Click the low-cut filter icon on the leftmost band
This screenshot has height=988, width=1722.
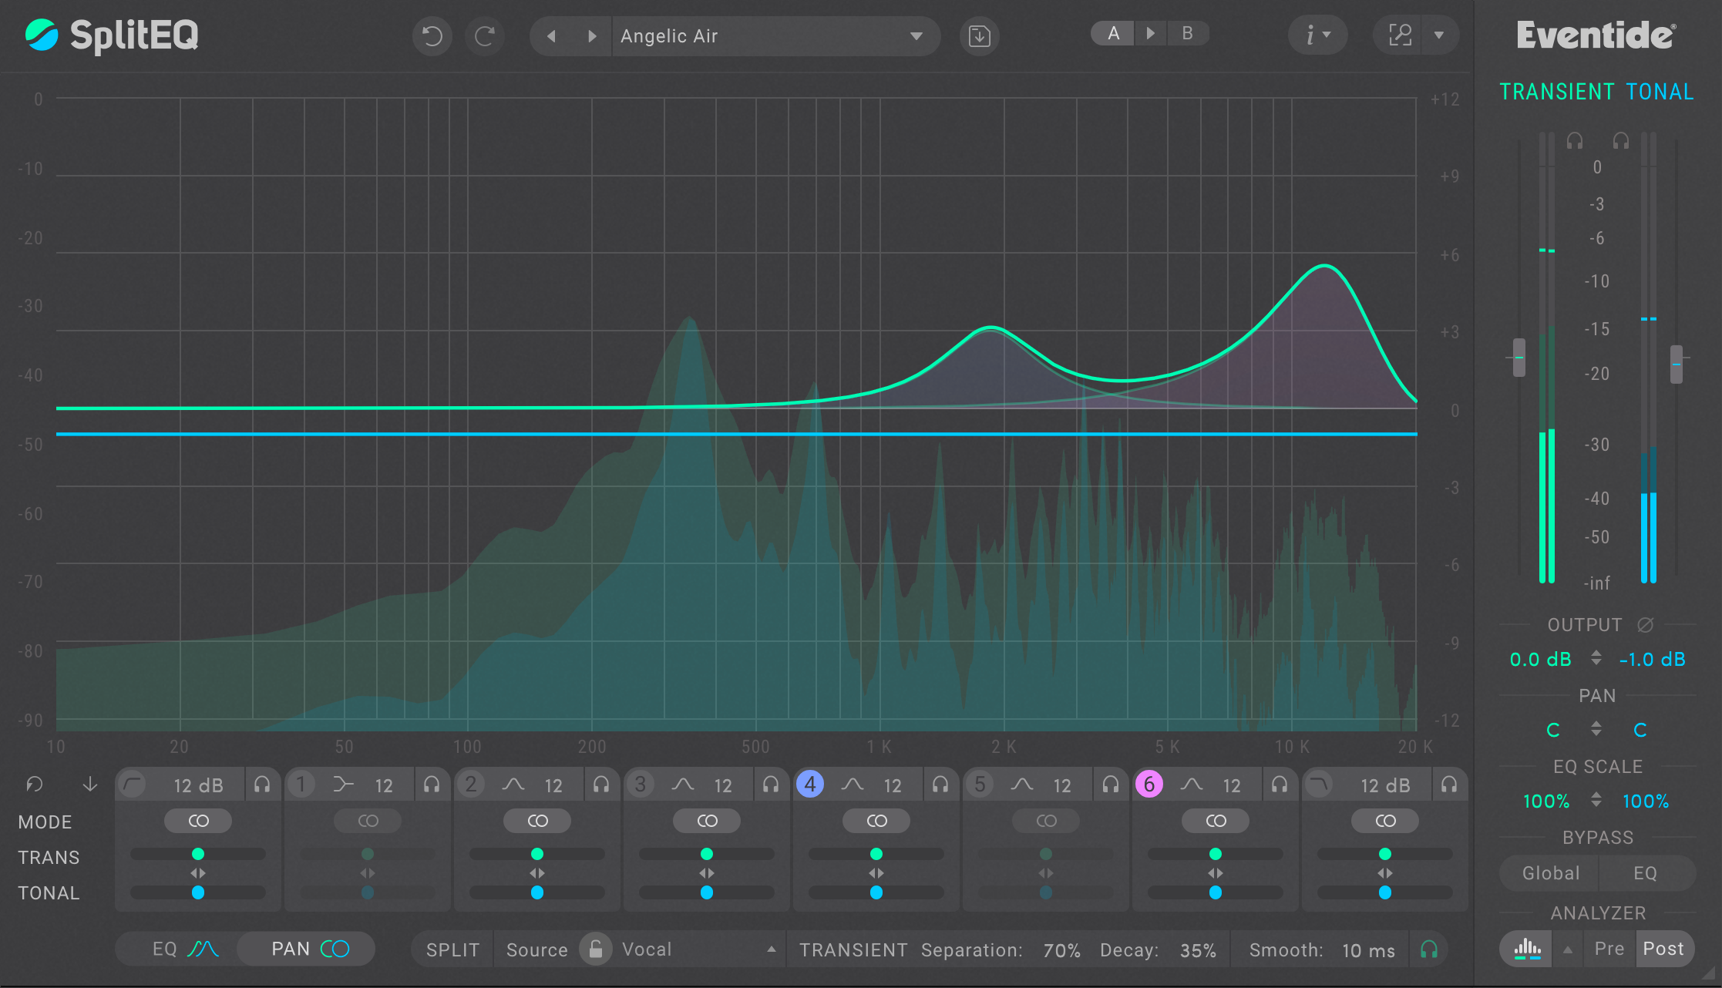(x=131, y=784)
